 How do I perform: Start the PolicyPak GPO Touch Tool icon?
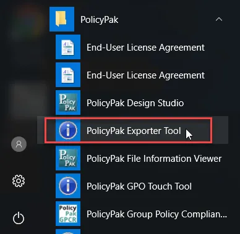68,186
